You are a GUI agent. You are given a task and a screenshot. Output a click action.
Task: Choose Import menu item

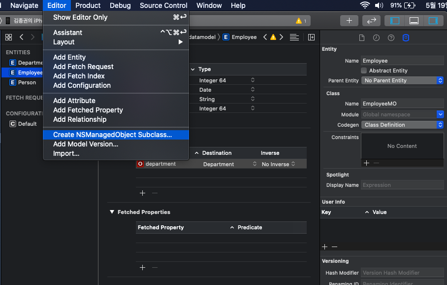[x=116, y=154]
